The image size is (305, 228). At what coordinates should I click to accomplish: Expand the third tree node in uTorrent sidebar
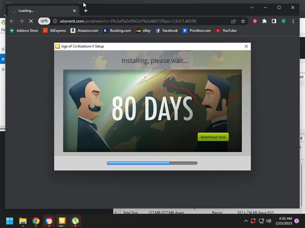pyautogui.click(x=3, y=69)
